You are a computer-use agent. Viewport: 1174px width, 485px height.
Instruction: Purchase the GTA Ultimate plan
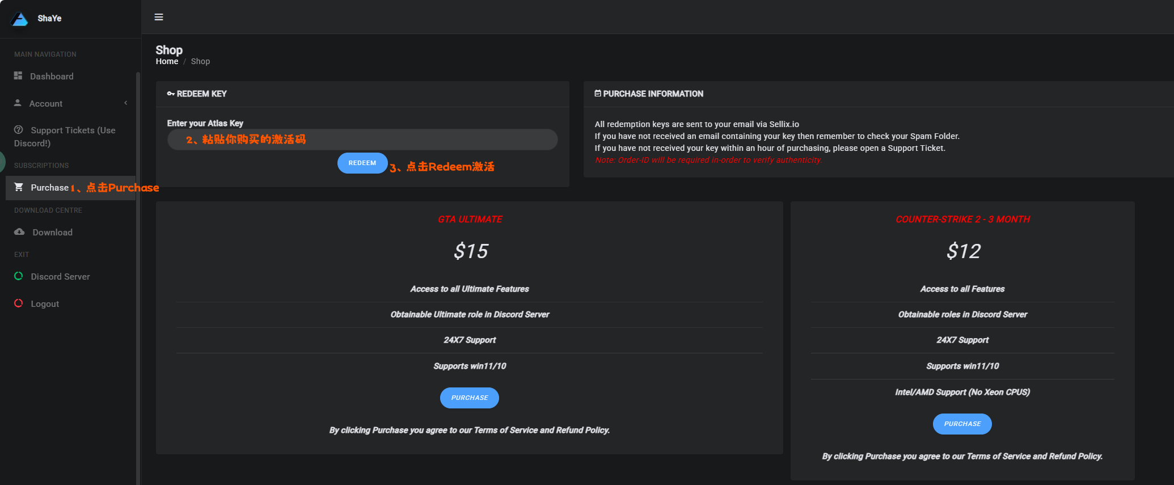pyautogui.click(x=470, y=398)
